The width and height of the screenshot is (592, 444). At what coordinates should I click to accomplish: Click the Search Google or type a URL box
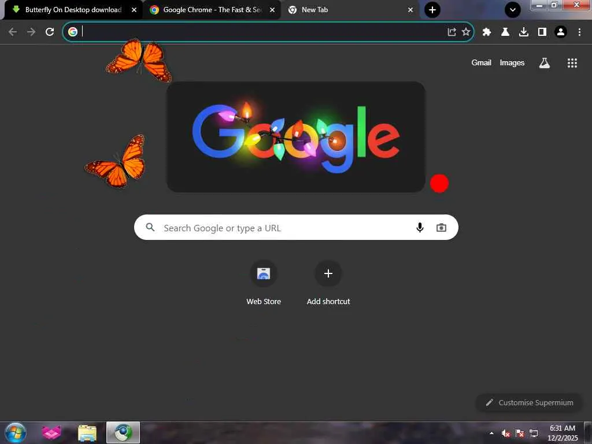point(296,227)
